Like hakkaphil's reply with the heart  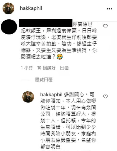pyautogui.click(x=105, y=97)
